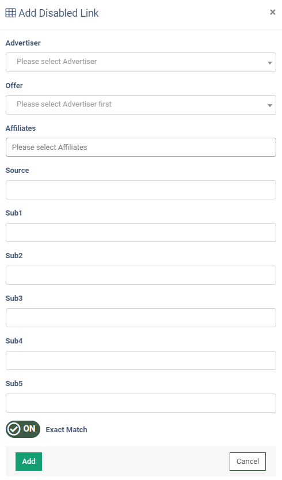
Task: Select the Sub2 text field
Action: tap(141, 275)
